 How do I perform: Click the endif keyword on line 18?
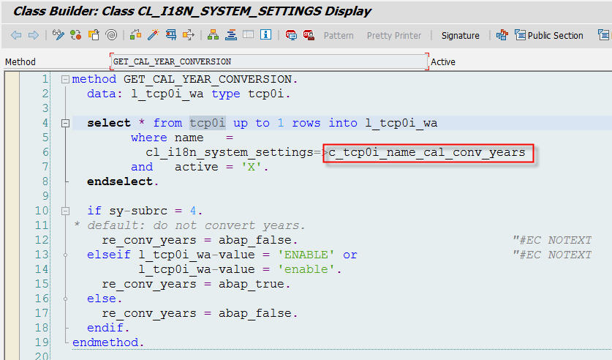tap(105, 328)
